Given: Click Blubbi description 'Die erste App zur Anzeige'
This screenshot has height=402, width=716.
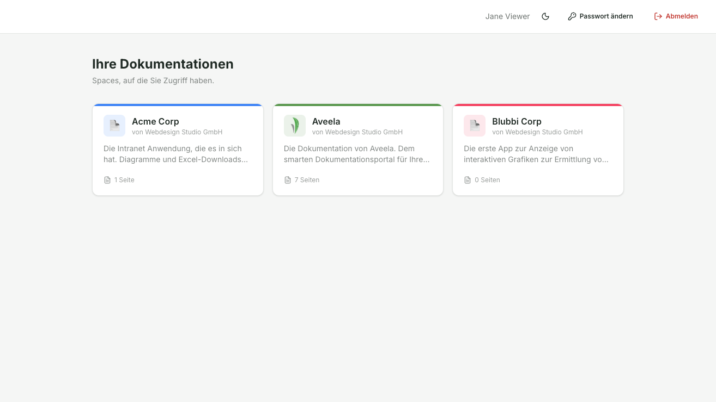Looking at the screenshot, I should coord(537,154).
